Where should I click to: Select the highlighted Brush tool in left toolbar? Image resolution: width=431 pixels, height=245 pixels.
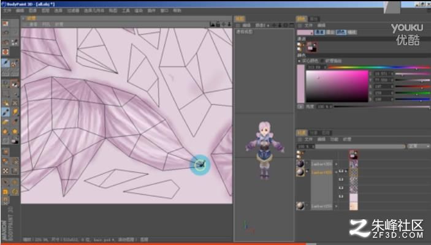tap(6, 64)
